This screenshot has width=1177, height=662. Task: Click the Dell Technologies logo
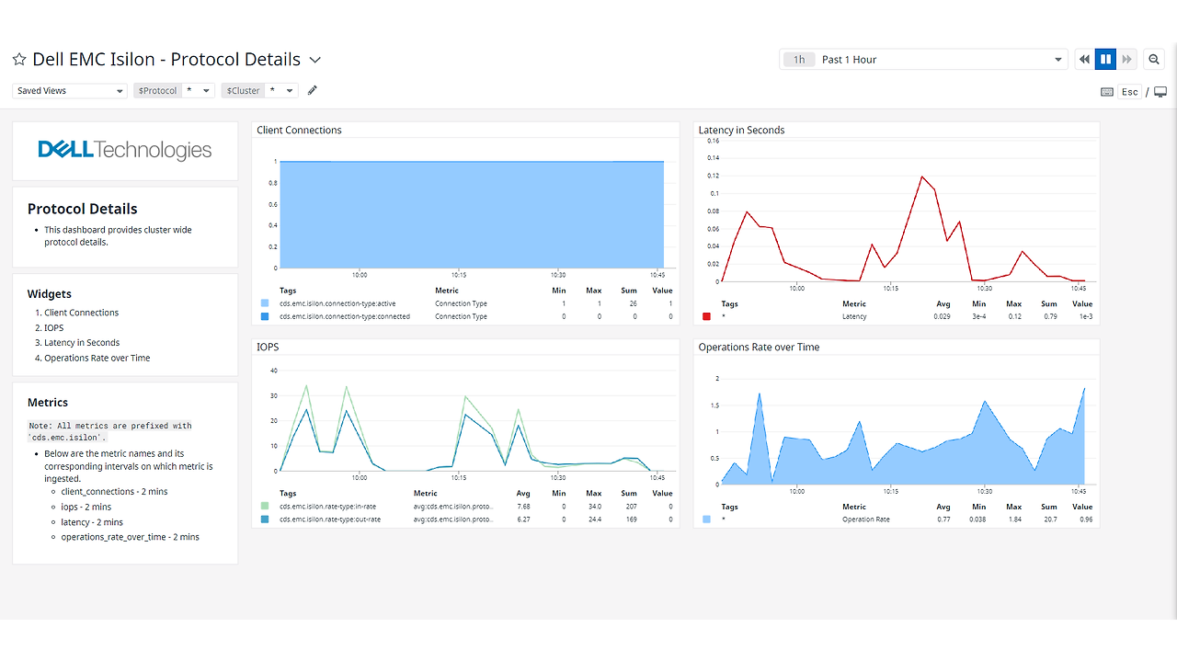pyautogui.click(x=125, y=150)
